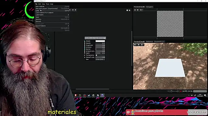The image size is (208, 116).
Task: Switch to the Reference tab
Action: 149,42
